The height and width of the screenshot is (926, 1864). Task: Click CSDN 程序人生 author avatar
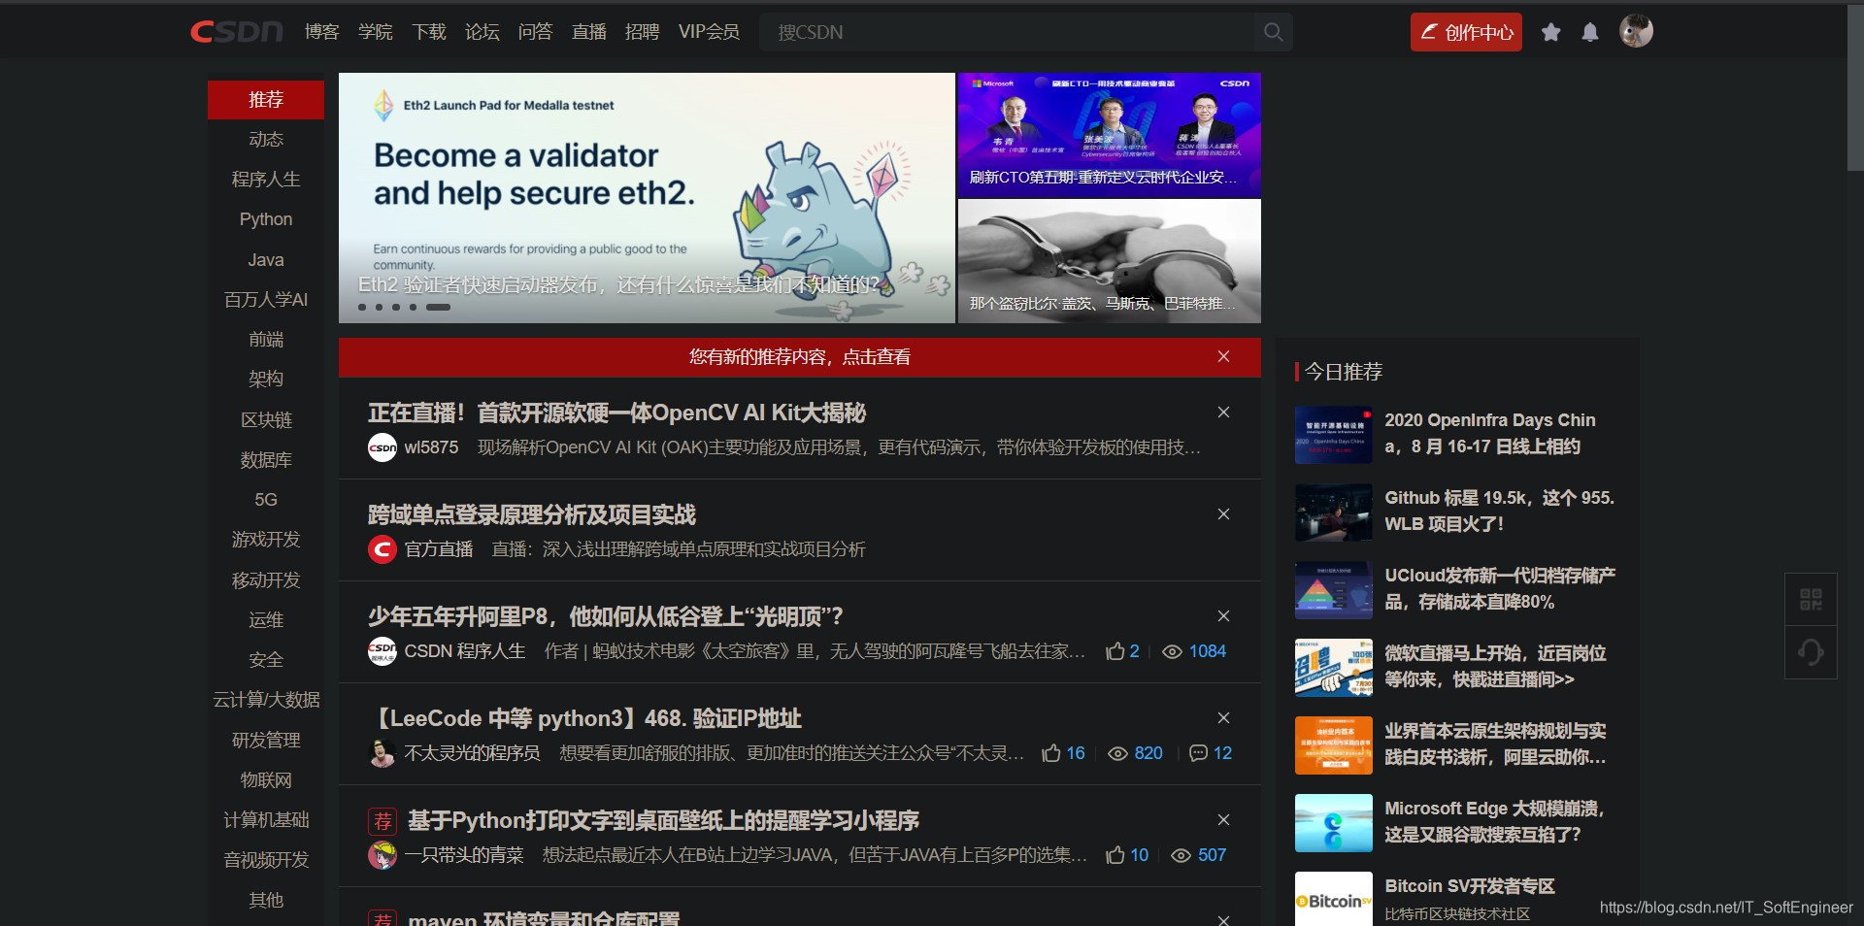[383, 651]
